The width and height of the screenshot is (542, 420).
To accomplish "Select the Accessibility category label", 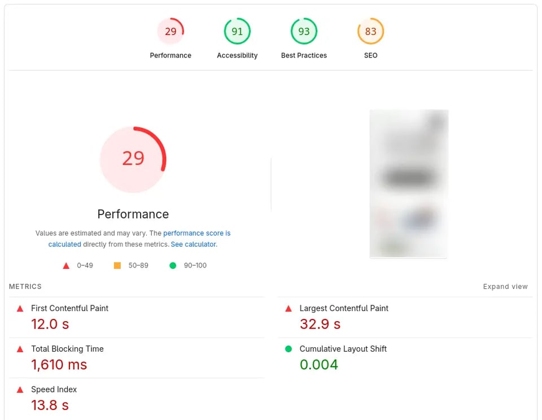I will point(237,55).
